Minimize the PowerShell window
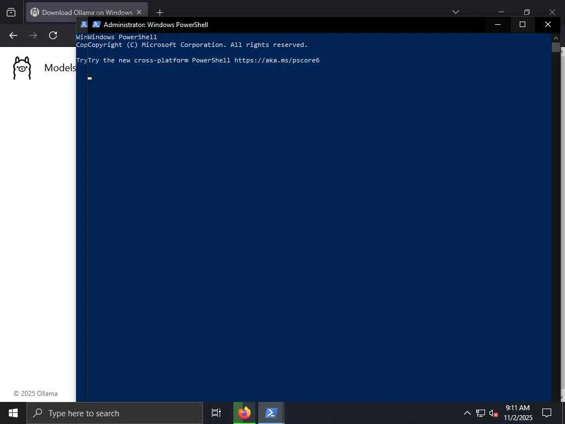The height and width of the screenshot is (424, 565). (x=498, y=24)
